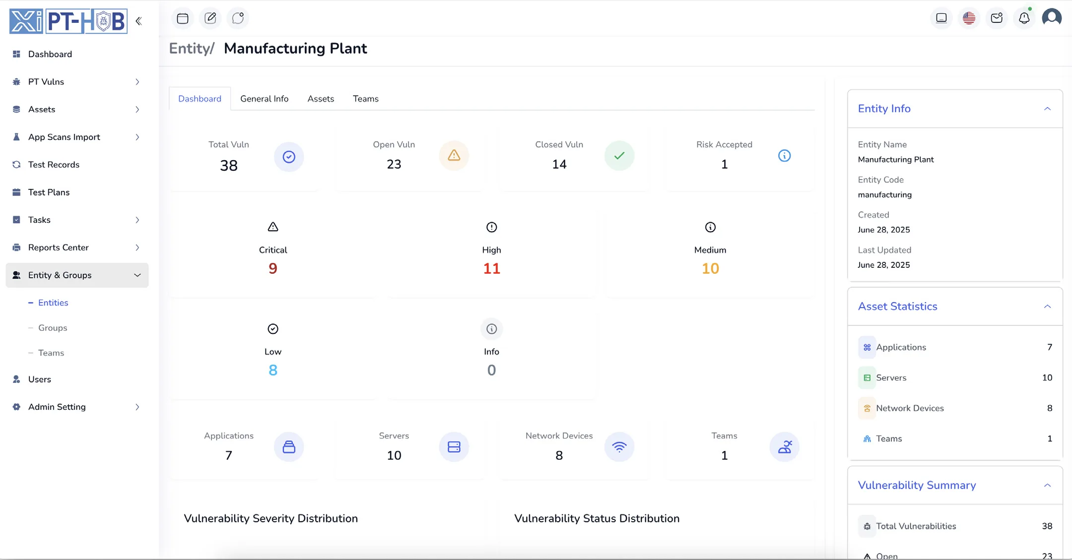Click the XI PT-HUB logo
1072x560 pixels.
68,21
